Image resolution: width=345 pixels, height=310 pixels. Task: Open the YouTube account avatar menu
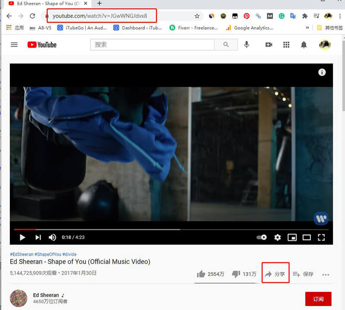325,45
